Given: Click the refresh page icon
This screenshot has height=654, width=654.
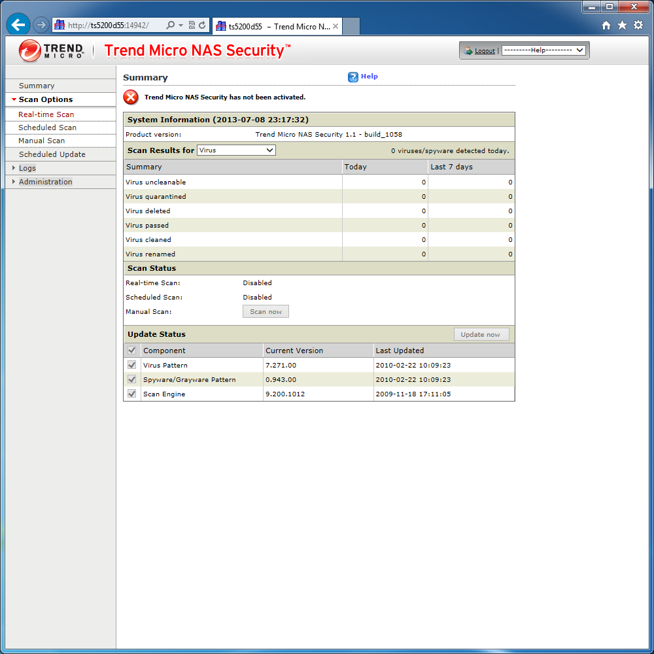Looking at the screenshot, I should pyautogui.click(x=202, y=25).
